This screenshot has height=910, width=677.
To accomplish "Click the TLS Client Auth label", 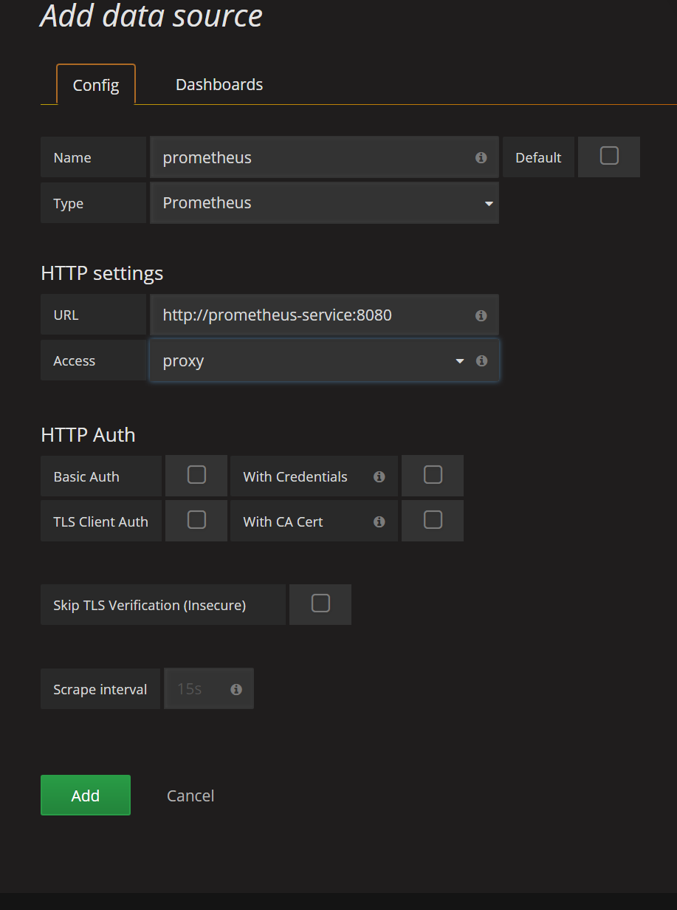I will tap(100, 522).
